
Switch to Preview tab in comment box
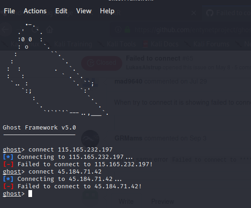[x=163, y=202]
